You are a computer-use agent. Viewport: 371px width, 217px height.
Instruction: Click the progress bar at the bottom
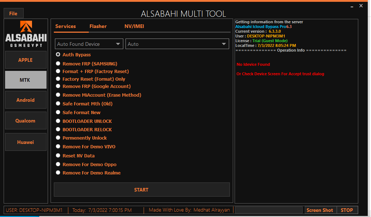(268, 210)
